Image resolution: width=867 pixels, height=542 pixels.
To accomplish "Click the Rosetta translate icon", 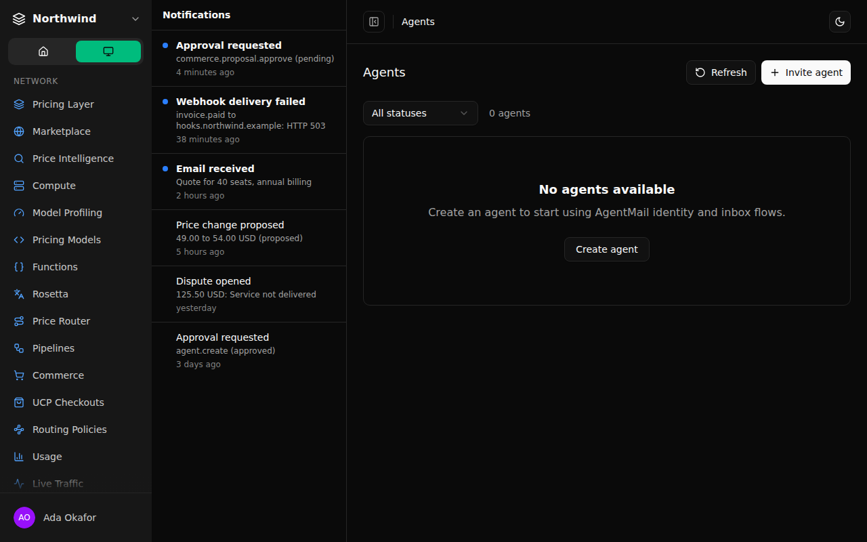I will click(x=19, y=294).
